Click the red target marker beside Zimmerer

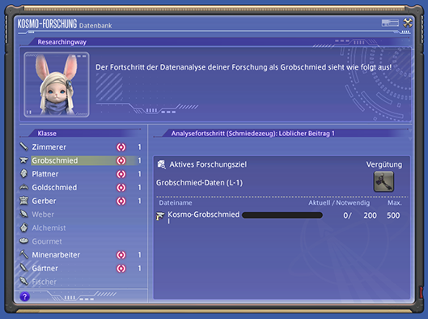(x=121, y=147)
